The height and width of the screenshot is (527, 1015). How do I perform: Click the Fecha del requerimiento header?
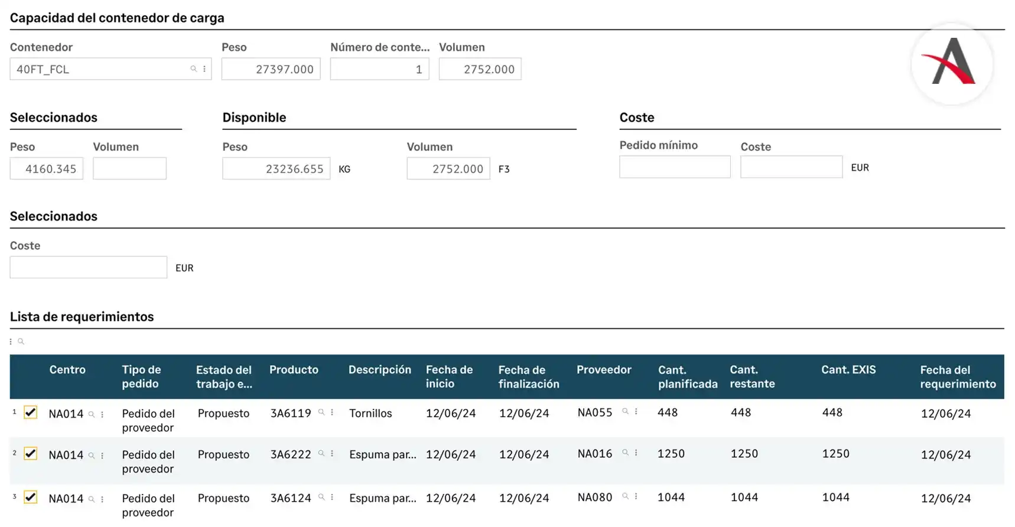coord(958,377)
